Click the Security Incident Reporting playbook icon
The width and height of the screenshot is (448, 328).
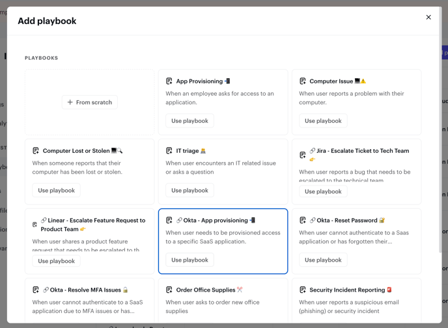(x=303, y=290)
